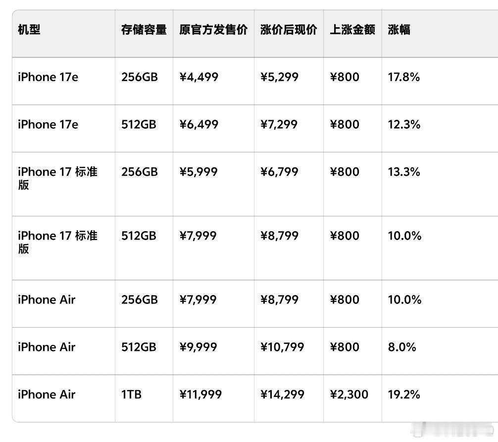Screen dimensions: 498x442
Task: Click the new price ¥14,299
Action: pos(282,394)
